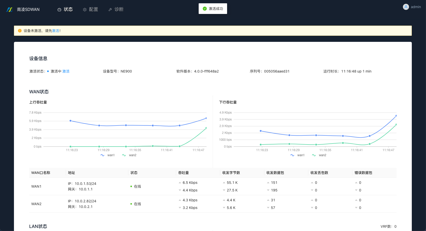Click the last wan2 point in the 下行吞吐量 chart
Viewport: 426px width, 231px height.
[396, 125]
